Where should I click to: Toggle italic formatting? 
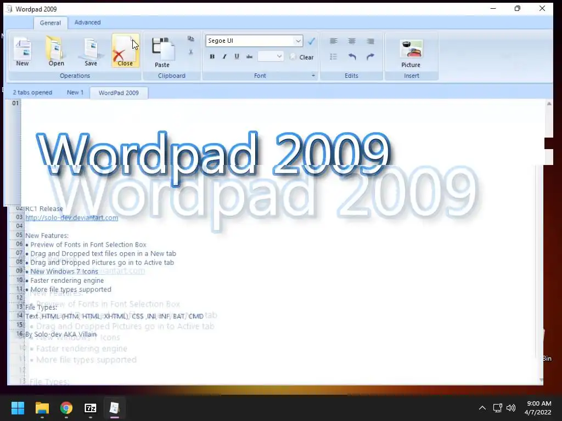(224, 56)
